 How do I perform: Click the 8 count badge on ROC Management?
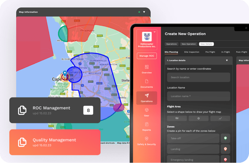coord(88,110)
